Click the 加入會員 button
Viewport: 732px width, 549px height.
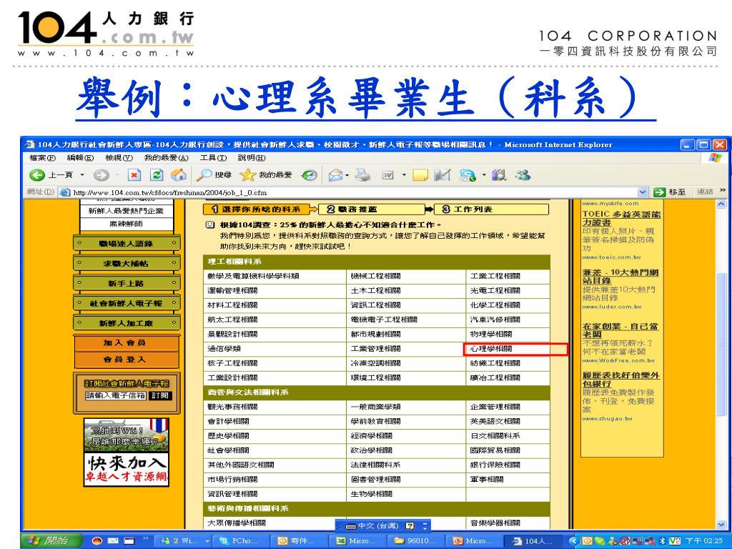(x=126, y=342)
